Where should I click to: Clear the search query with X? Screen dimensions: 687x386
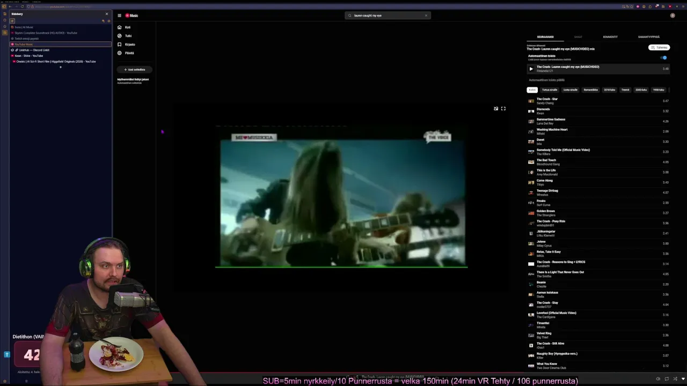(426, 16)
